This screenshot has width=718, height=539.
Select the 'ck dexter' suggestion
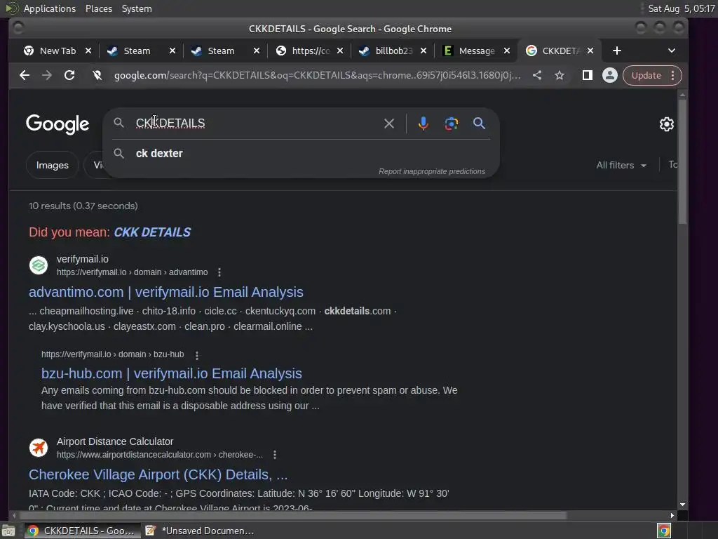159,154
